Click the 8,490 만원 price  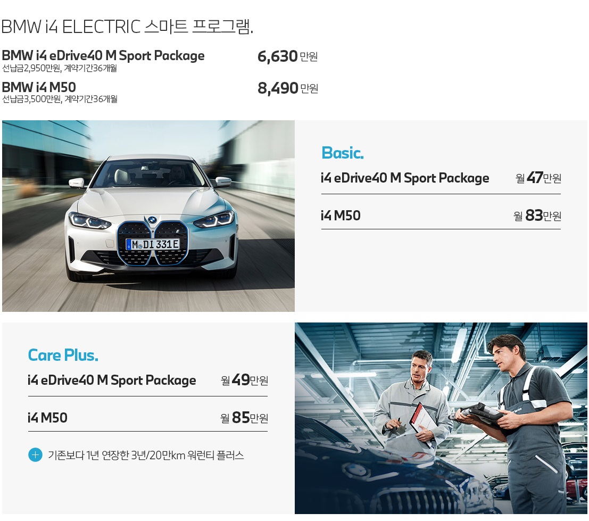pos(288,88)
